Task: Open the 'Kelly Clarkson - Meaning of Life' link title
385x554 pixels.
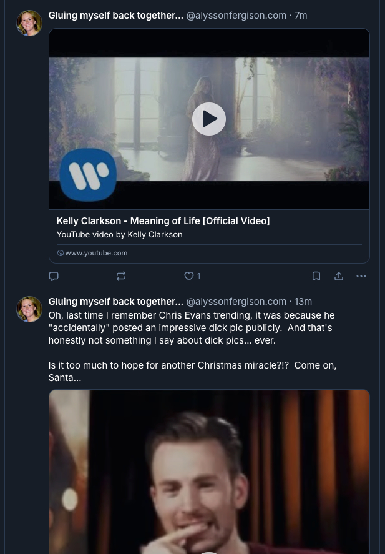Action: coord(163,220)
